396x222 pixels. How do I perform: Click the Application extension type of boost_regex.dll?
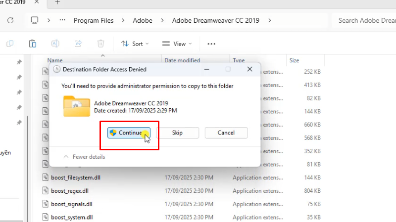pos(258,191)
